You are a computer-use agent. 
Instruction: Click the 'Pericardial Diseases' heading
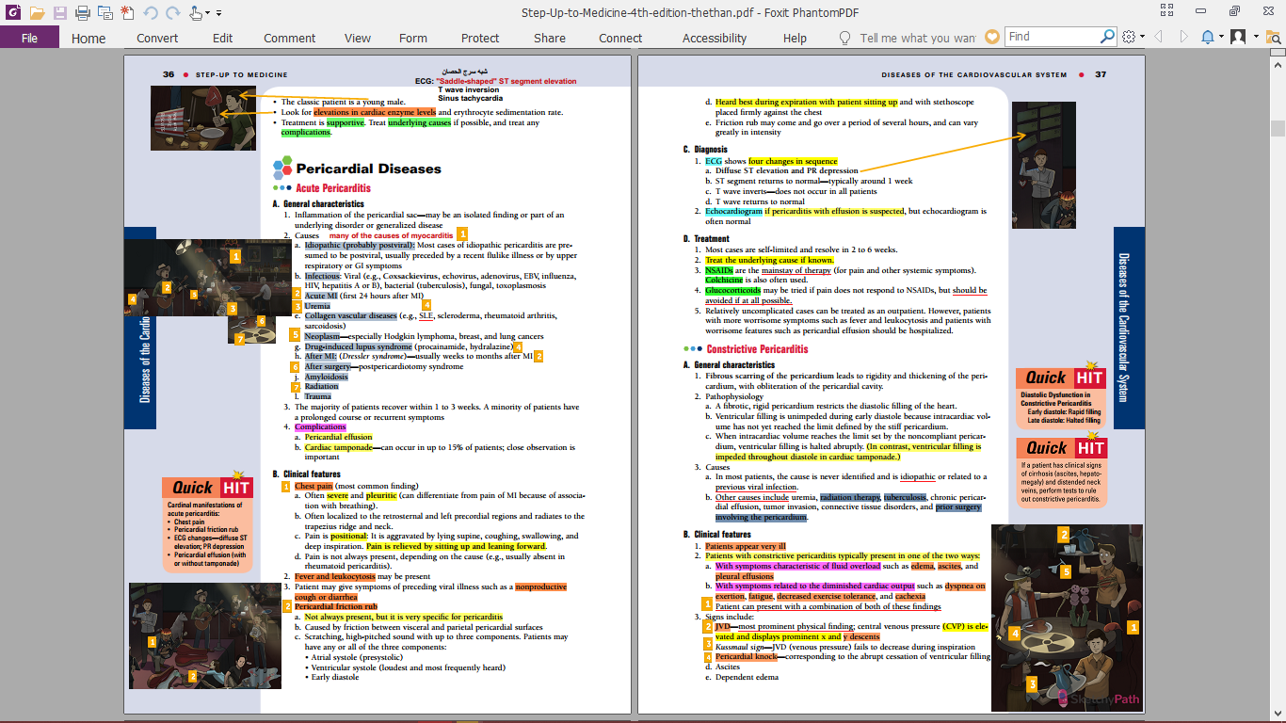368,169
